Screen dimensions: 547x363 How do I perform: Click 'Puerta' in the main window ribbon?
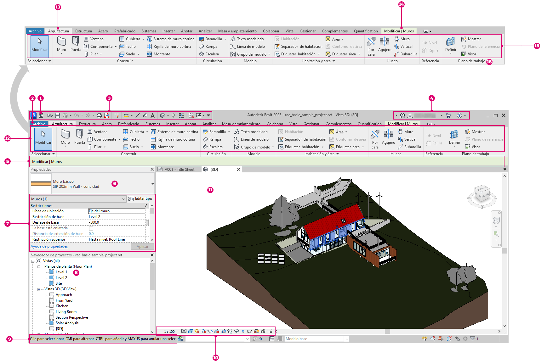(x=79, y=136)
